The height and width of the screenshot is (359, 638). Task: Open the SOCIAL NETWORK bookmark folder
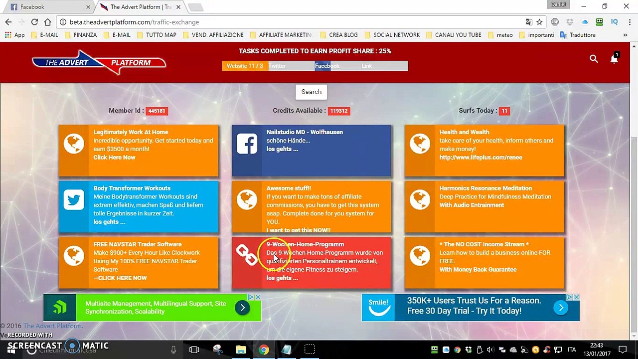click(x=392, y=35)
